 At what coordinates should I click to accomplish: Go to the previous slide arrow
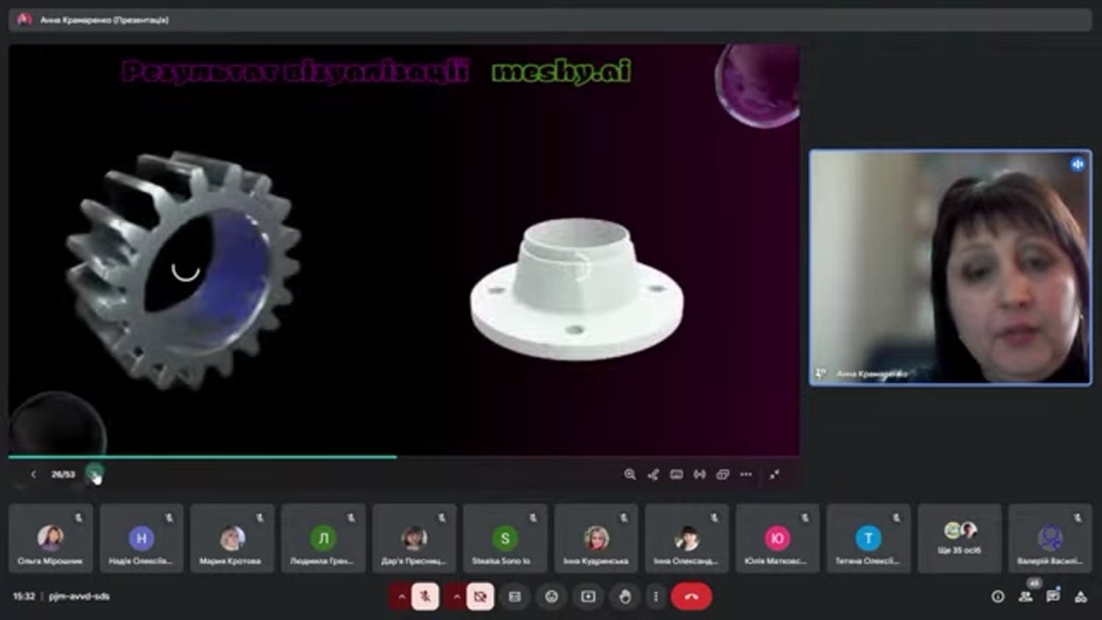point(33,475)
